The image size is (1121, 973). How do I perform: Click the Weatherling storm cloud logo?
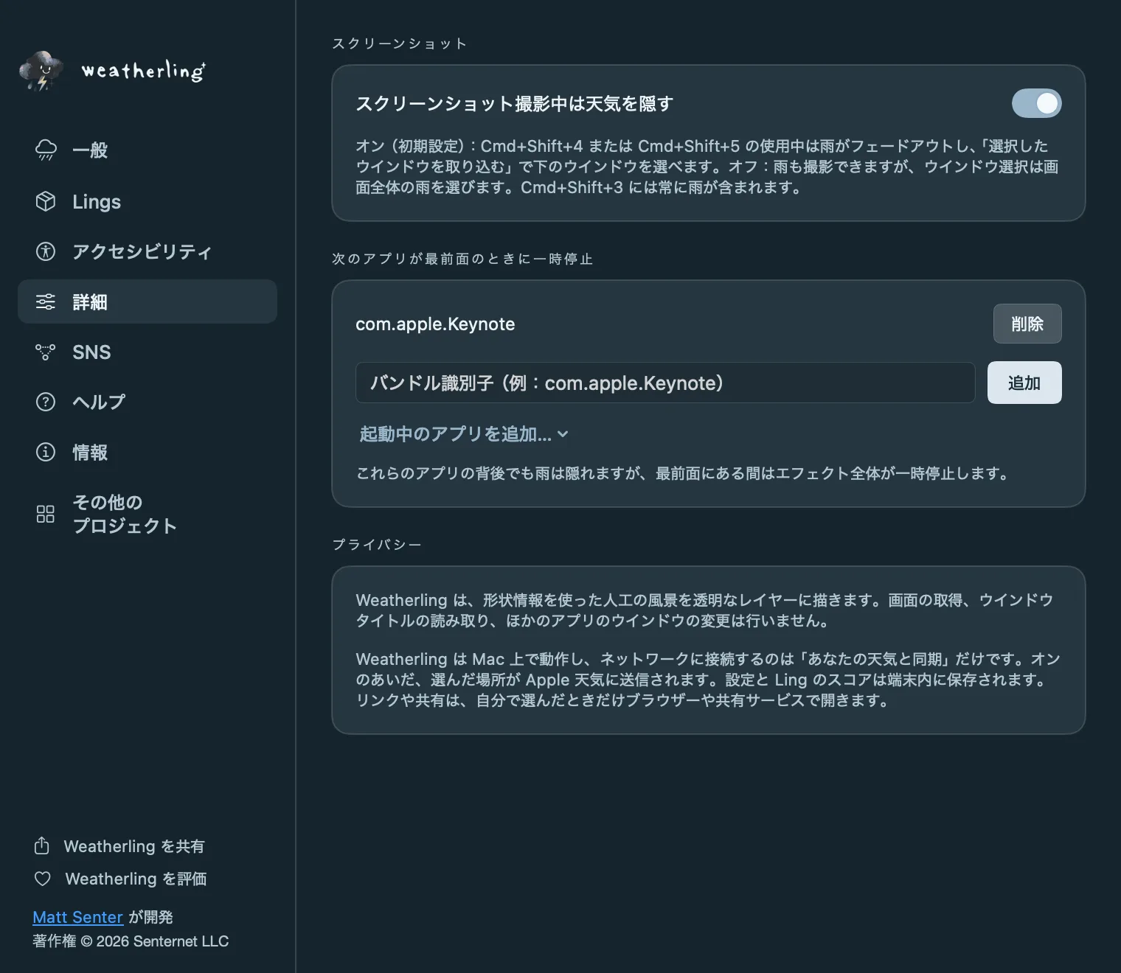click(x=41, y=71)
